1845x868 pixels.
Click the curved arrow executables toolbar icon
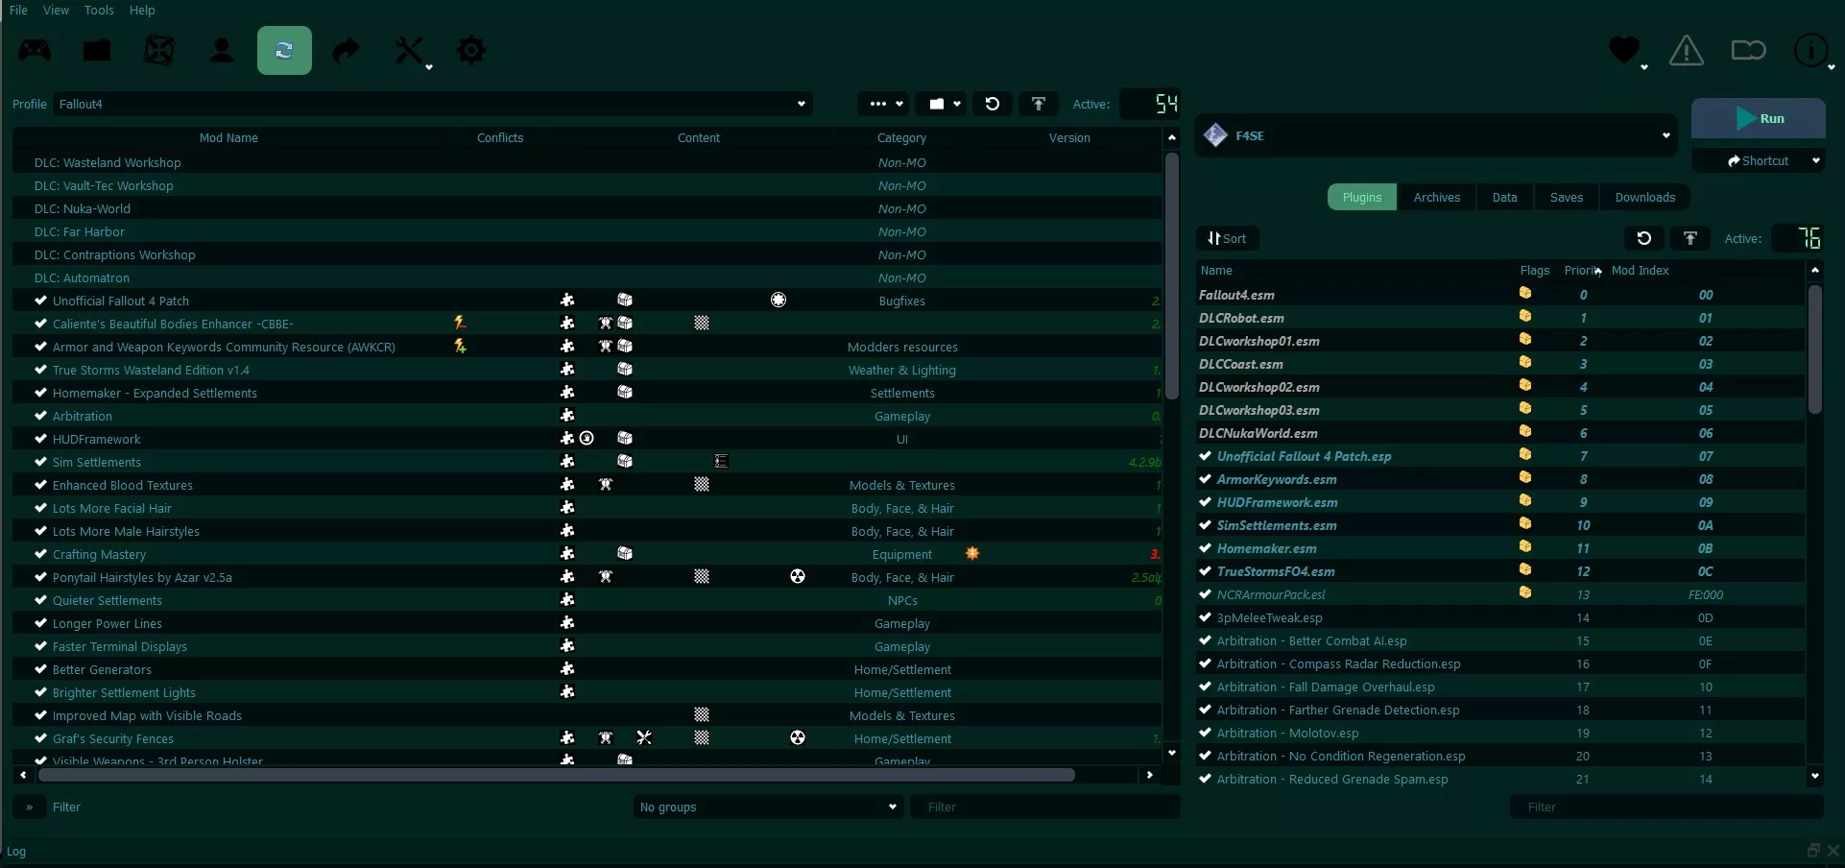click(x=346, y=50)
